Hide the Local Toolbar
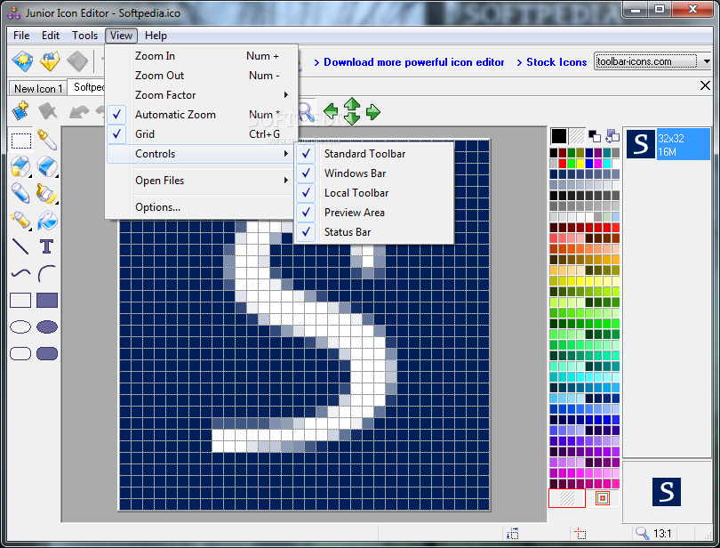720x548 pixels. tap(373, 193)
